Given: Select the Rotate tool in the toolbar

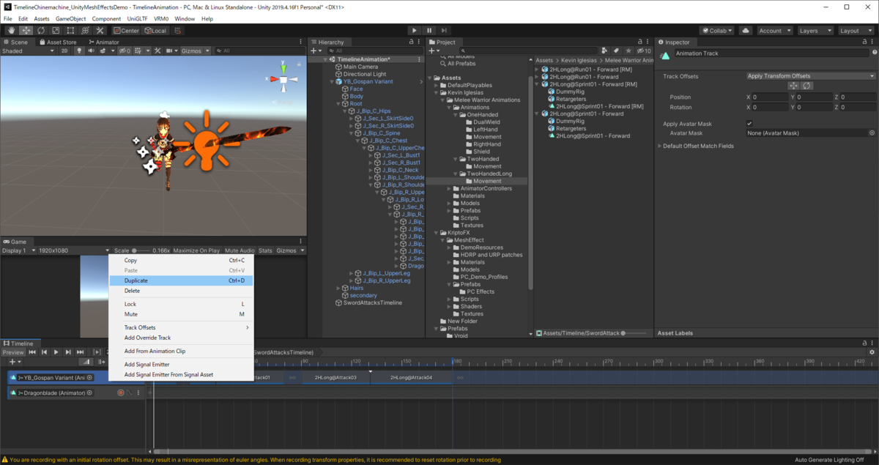Looking at the screenshot, I should coord(40,31).
